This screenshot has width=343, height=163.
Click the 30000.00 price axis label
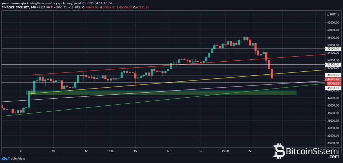pyautogui.click(x=333, y=143)
